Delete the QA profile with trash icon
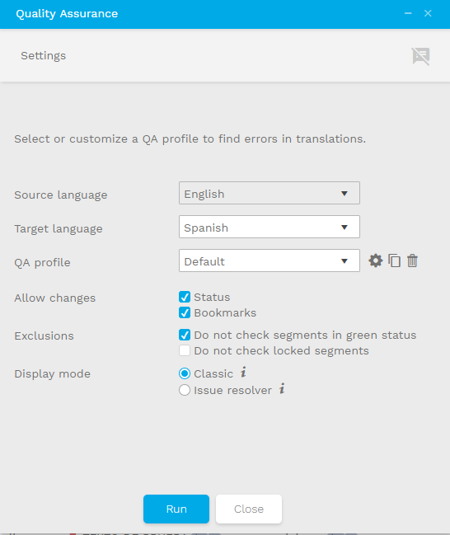 412,260
